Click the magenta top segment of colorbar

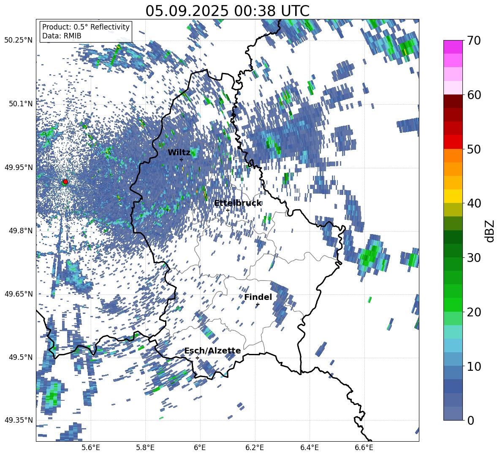tap(453, 47)
